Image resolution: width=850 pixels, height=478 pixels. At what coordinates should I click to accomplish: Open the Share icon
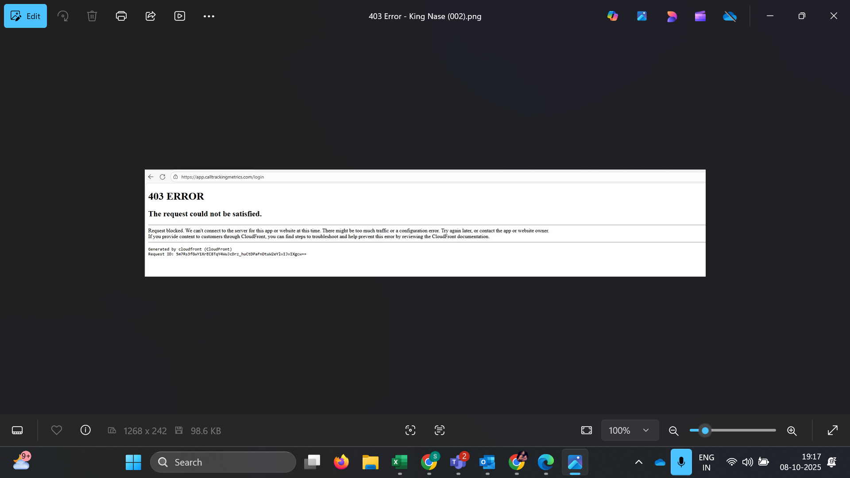[151, 16]
